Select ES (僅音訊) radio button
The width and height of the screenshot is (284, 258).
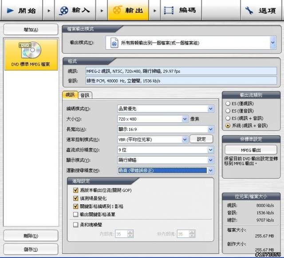pyautogui.click(x=228, y=111)
